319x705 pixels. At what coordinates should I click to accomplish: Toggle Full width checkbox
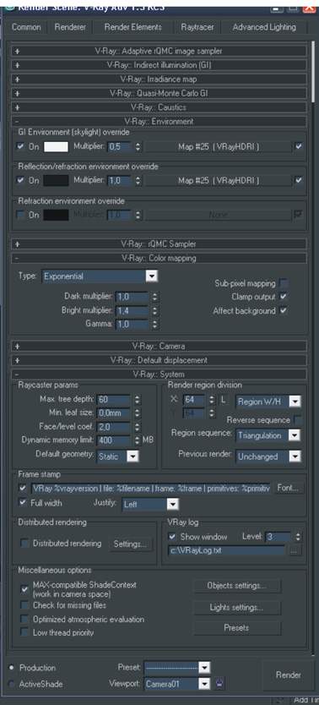coord(23,502)
